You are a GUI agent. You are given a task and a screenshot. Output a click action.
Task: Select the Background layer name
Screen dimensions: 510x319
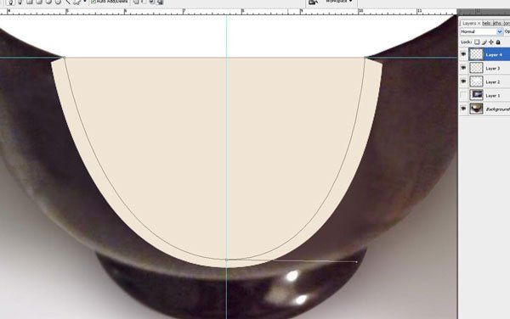click(x=497, y=109)
